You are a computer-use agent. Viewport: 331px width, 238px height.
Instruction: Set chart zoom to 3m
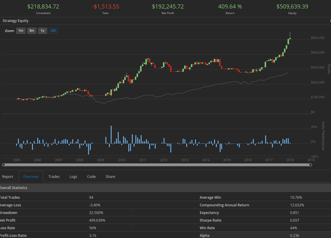31,31
